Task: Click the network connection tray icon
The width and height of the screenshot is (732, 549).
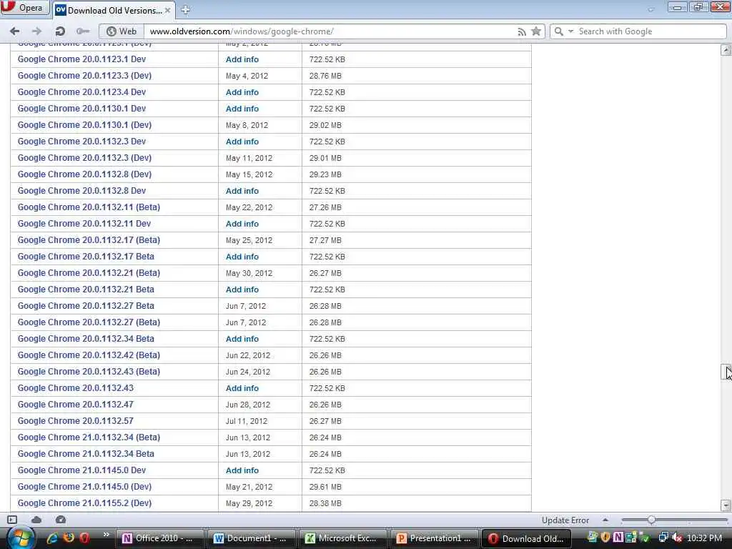Action: 663,538
